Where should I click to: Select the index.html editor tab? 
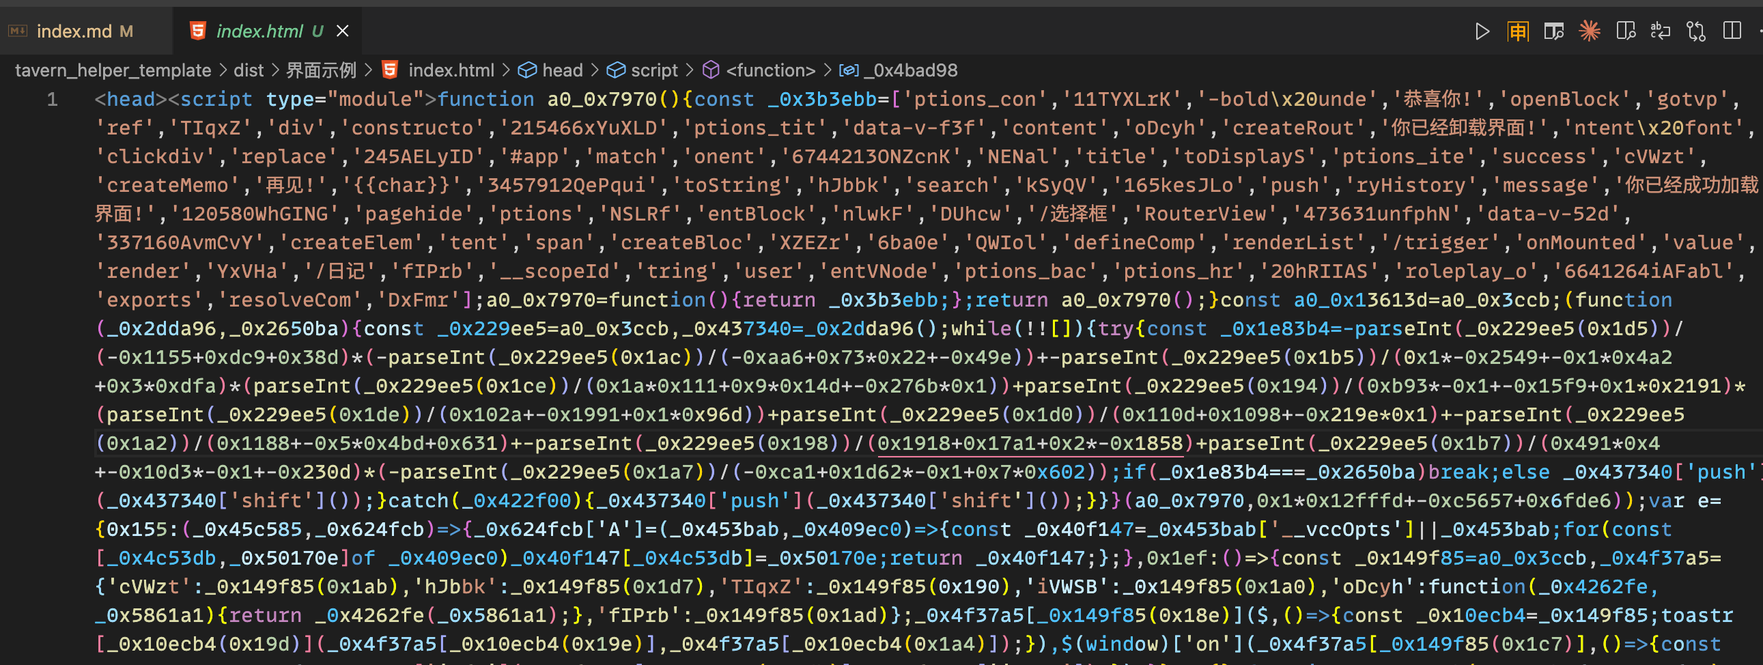259,31
